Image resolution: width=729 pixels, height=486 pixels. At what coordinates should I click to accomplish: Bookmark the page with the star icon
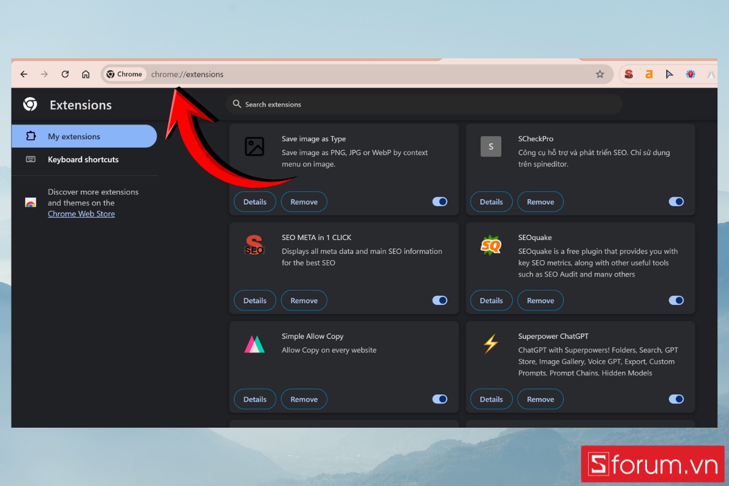click(x=600, y=74)
